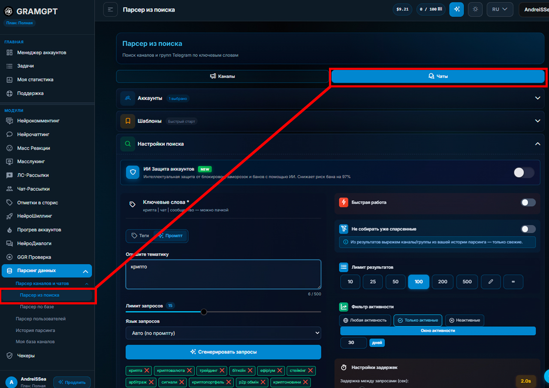The height and width of the screenshot is (388, 549).
Task: Click the Нейрокомментинг sidebar icon
Action: click(9, 121)
